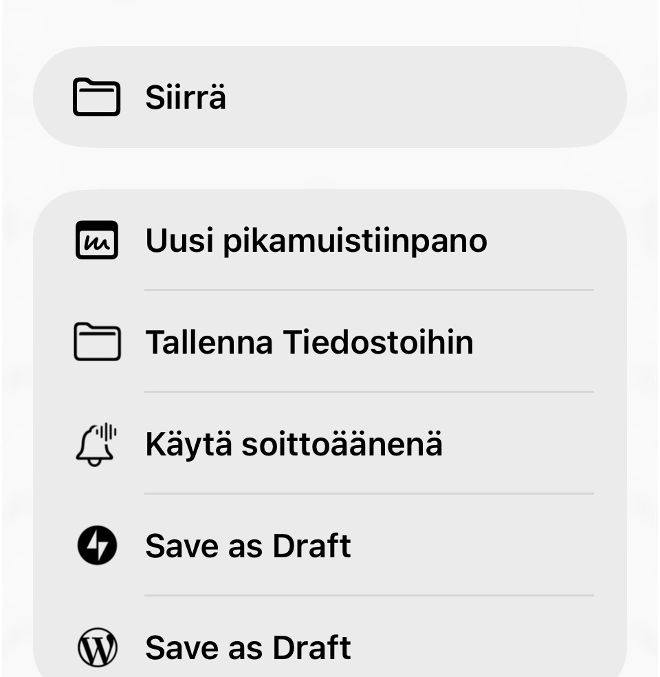Click the quick note scribble icon
Image resolution: width=660 pixels, height=677 pixels.
[96, 240]
